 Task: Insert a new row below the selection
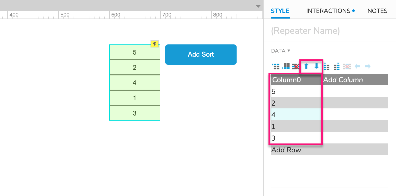point(286,66)
